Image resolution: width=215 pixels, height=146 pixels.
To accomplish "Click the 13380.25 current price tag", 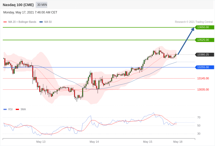I will (204, 54).
